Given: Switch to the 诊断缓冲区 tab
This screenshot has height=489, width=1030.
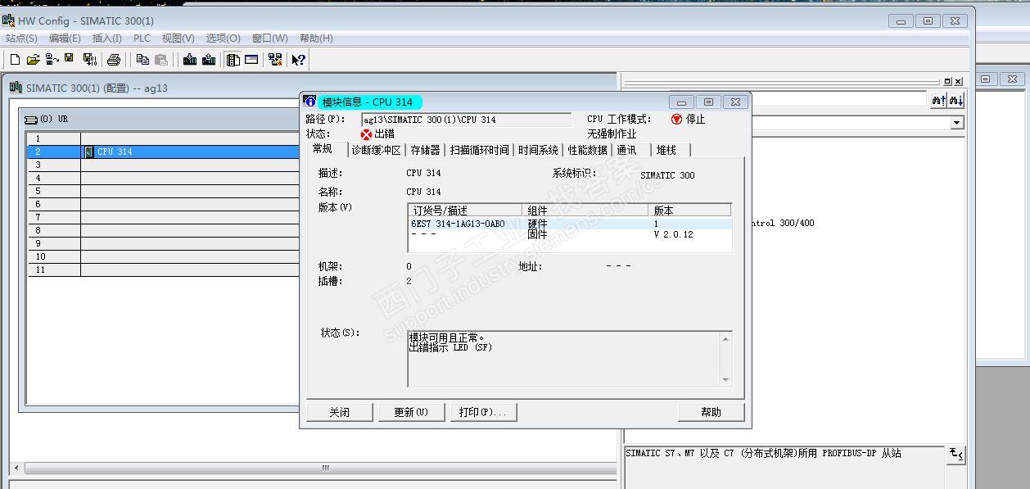Looking at the screenshot, I should tap(376, 150).
